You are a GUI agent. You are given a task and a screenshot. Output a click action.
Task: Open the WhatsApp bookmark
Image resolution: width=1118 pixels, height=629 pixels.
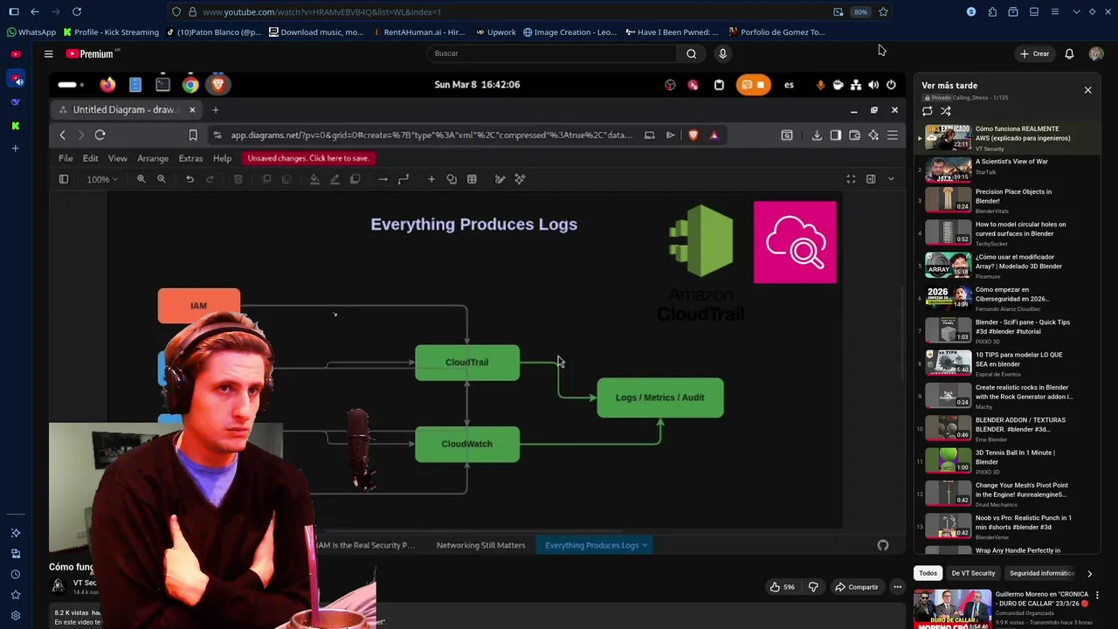click(x=31, y=32)
